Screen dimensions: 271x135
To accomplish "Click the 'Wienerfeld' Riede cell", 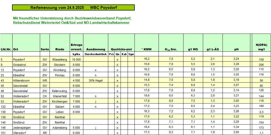I will click(59, 96).
